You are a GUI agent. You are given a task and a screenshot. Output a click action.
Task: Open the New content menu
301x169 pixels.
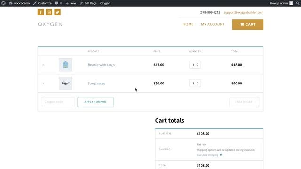(x=71, y=3)
